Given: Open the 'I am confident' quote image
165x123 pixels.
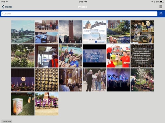Looking at the screenshot, I should pyautogui.click(x=142, y=56).
